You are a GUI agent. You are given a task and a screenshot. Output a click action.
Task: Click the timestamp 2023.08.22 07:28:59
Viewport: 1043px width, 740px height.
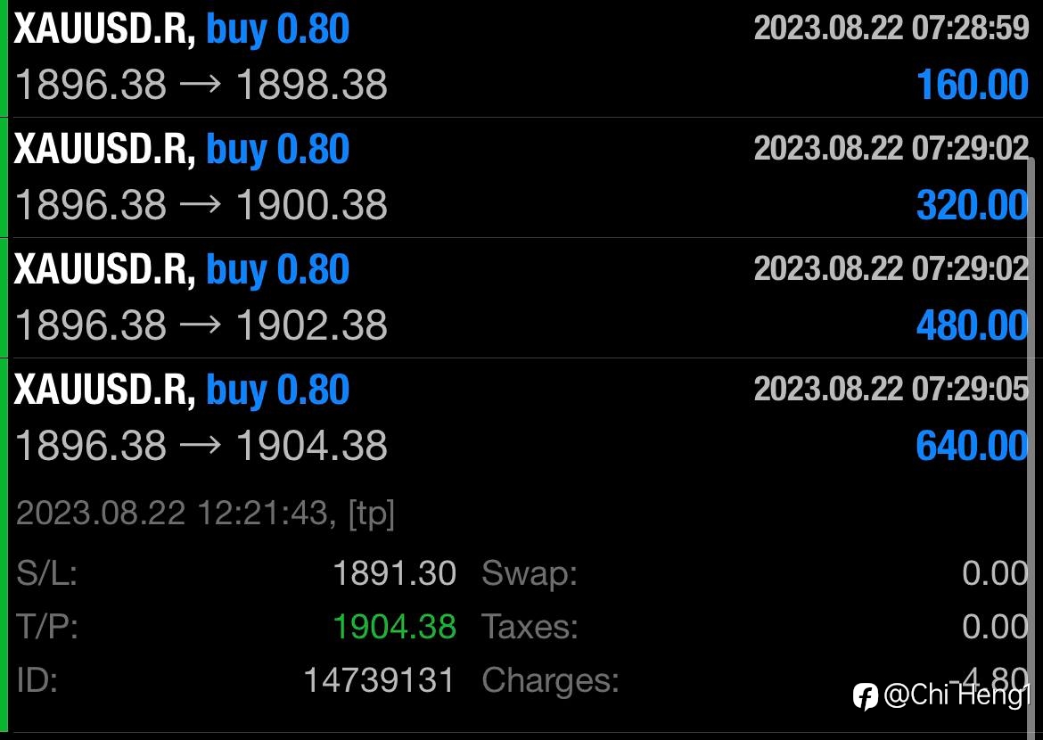891,29
